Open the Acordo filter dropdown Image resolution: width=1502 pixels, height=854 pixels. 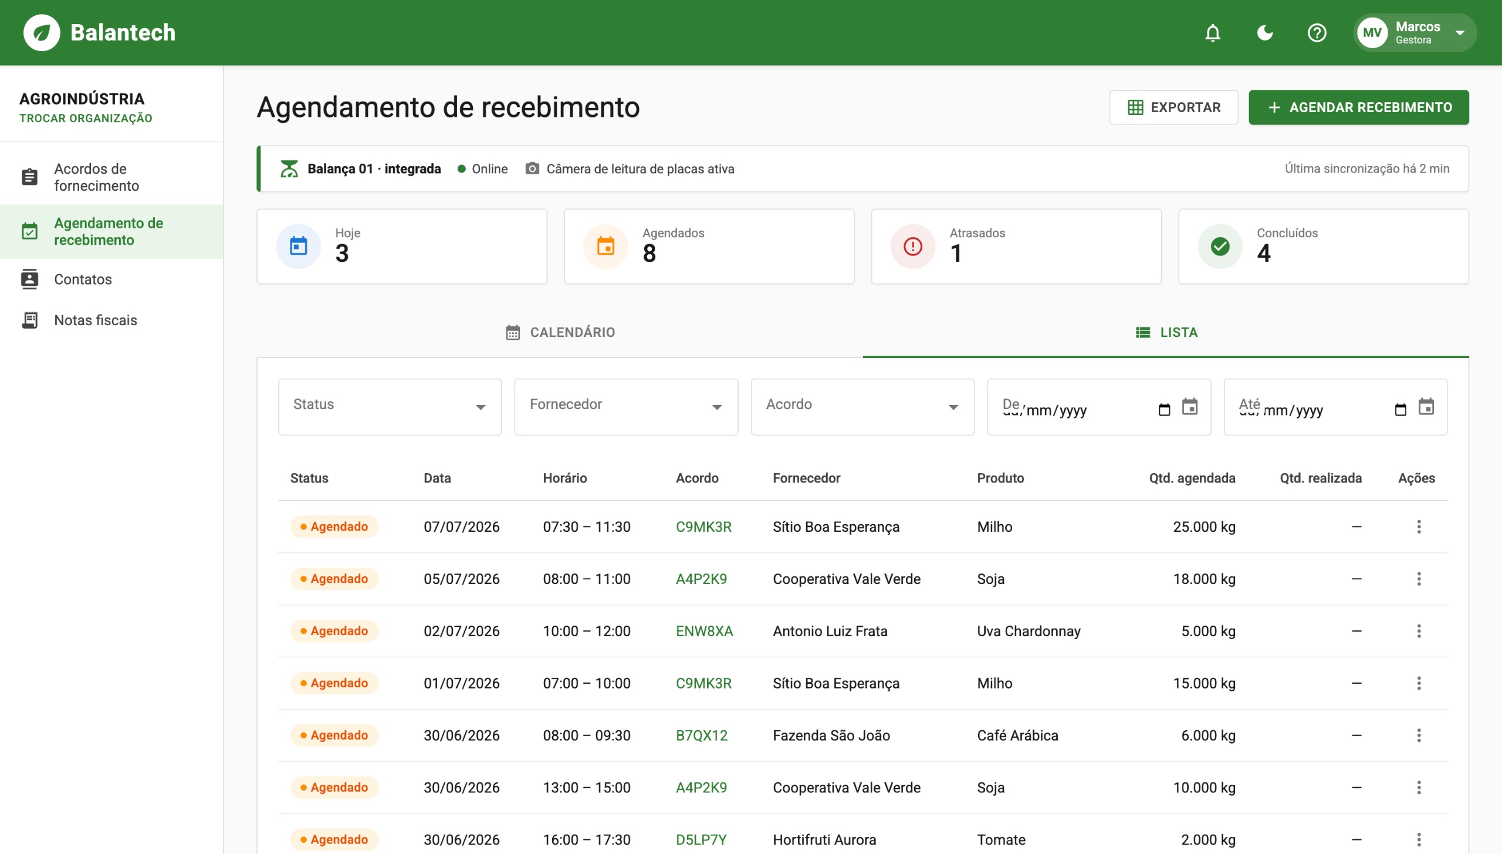(x=862, y=407)
